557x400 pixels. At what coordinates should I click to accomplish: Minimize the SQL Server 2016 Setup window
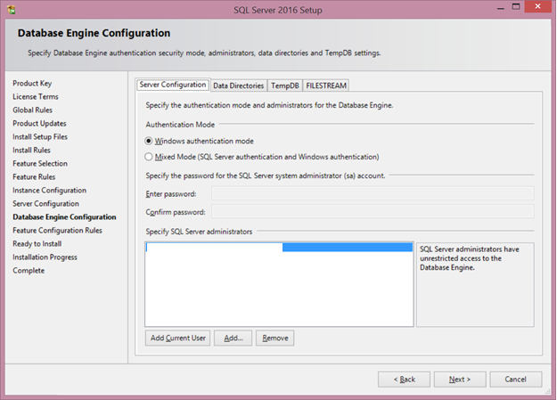501,7
